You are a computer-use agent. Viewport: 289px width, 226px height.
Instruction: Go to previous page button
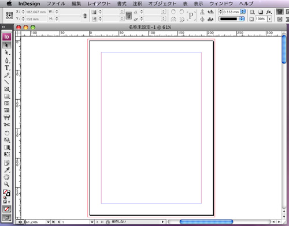pos(58,222)
